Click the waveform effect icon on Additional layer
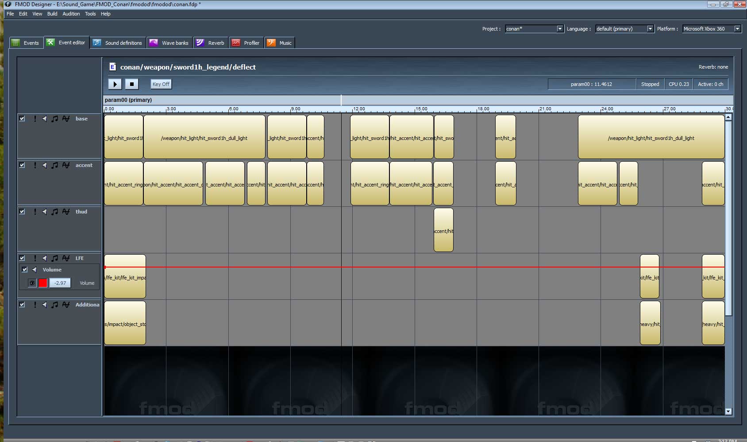 [66, 305]
